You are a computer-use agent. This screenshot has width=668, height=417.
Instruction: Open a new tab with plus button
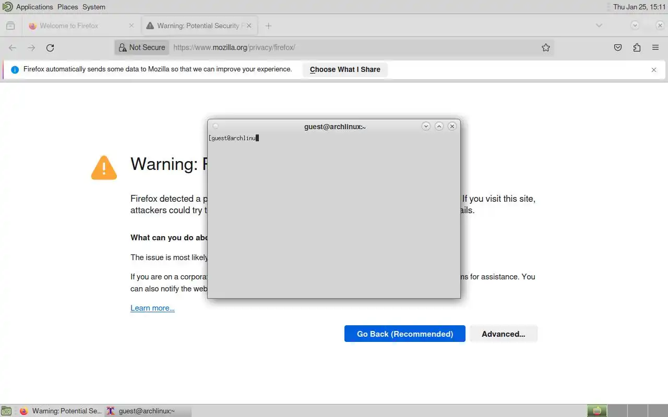[x=268, y=26]
